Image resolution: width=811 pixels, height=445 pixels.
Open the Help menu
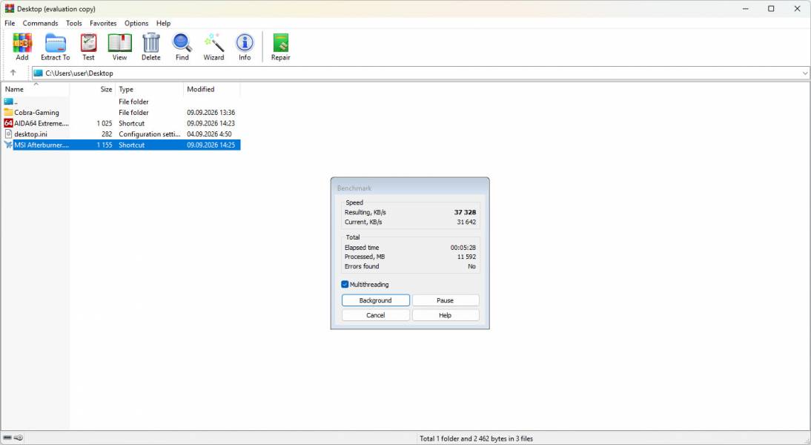click(x=163, y=23)
